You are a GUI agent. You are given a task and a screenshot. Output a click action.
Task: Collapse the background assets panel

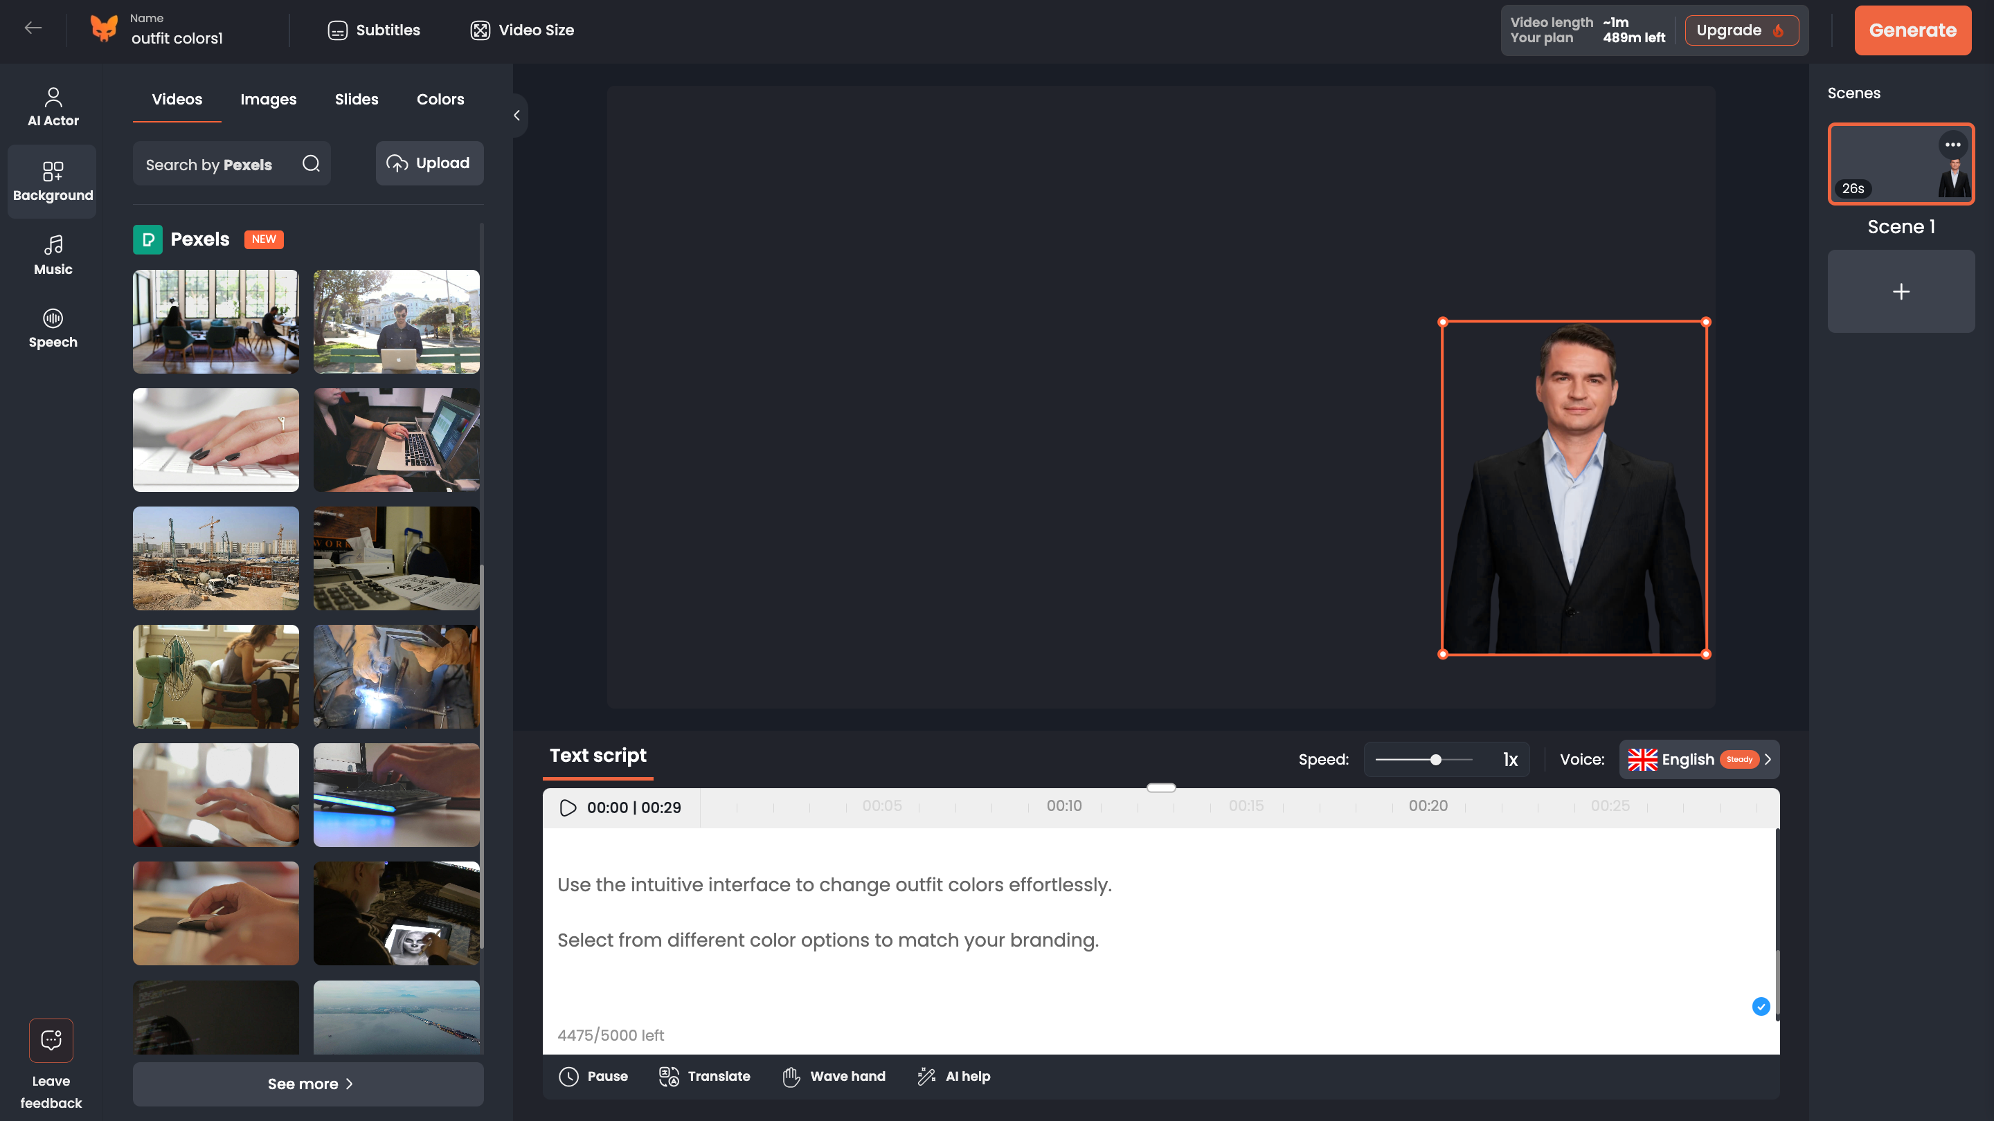(517, 114)
